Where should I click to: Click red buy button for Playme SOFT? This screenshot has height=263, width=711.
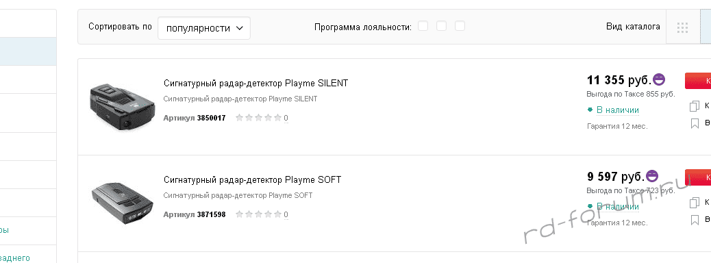pos(698,177)
